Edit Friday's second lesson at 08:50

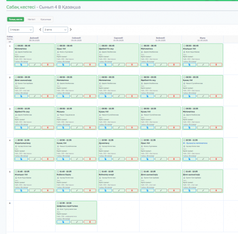point(203,96)
